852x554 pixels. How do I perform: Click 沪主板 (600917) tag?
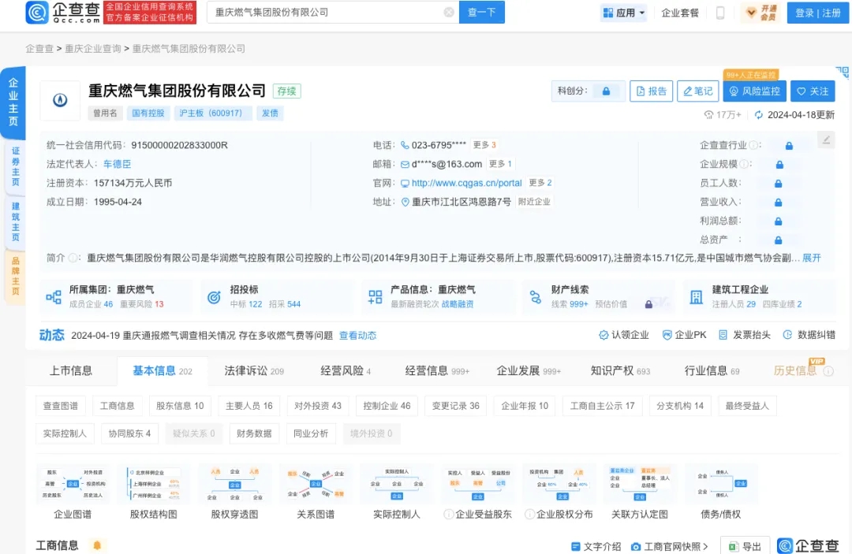point(212,113)
